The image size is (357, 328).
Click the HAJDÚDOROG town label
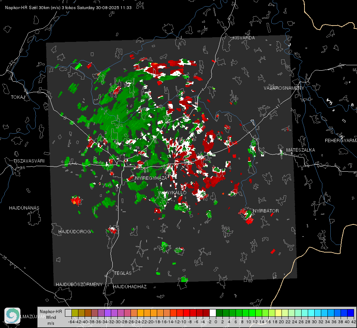(74, 231)
